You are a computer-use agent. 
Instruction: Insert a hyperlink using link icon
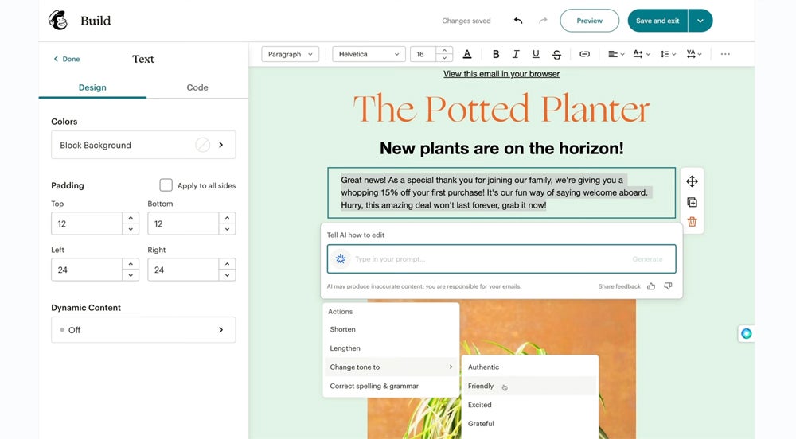pos(584,54)
